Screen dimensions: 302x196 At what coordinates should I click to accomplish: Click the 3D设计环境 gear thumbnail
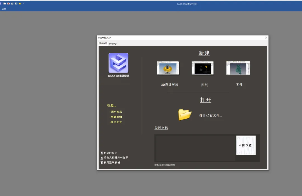coord(168,68)
